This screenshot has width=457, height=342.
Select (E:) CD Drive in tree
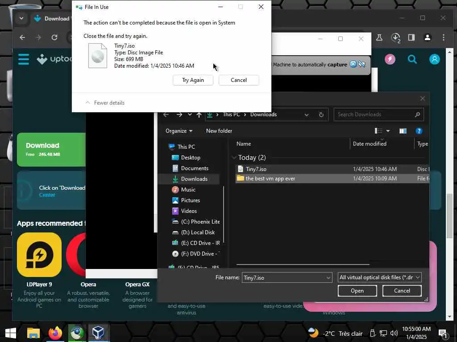[x=200, y=243]
